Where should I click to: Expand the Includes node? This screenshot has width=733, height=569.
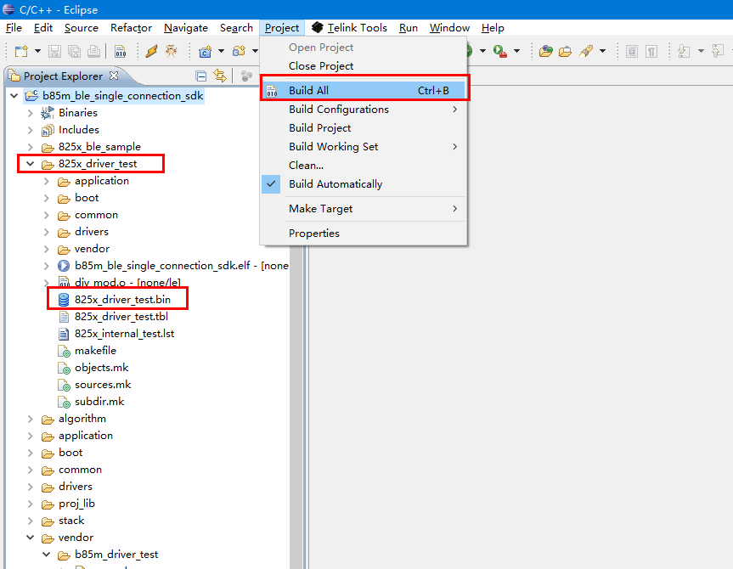(x=31, y=130)
